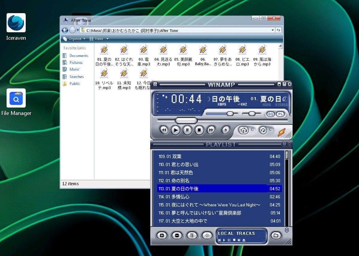Image resolution: width=359 pixels, height=256 pixels.
Task: Click the playlist add files button
Action: tap(162, 235)
